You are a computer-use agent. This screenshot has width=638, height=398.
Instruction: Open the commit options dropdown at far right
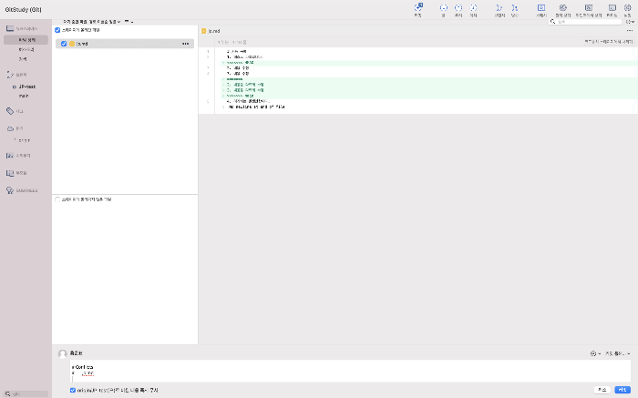click(618, 353)
